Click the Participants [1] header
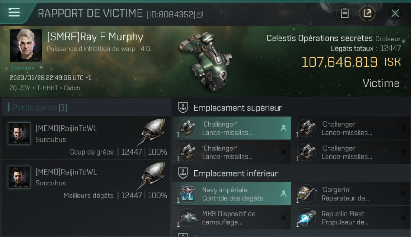Screen dimensions: 411x237 pos(40,107)
